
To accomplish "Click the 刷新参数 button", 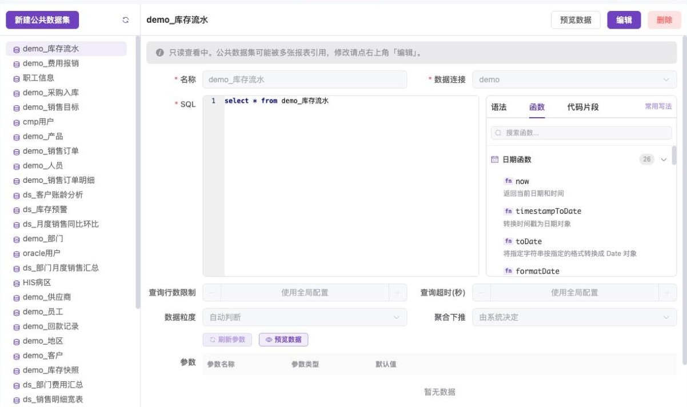I will pos(227,340).
